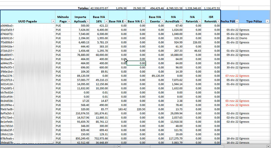Select the red date cell 15-nov-22
Image resolution: width=271 pixels, height=148 pixels.
(x=230, y=105)
